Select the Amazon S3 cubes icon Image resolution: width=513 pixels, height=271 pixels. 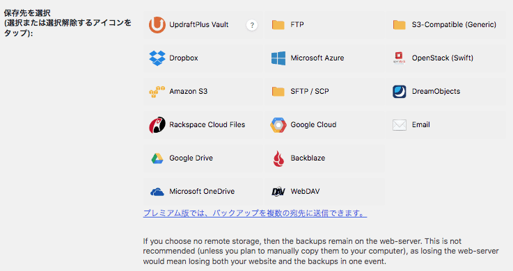click(157, 92)
